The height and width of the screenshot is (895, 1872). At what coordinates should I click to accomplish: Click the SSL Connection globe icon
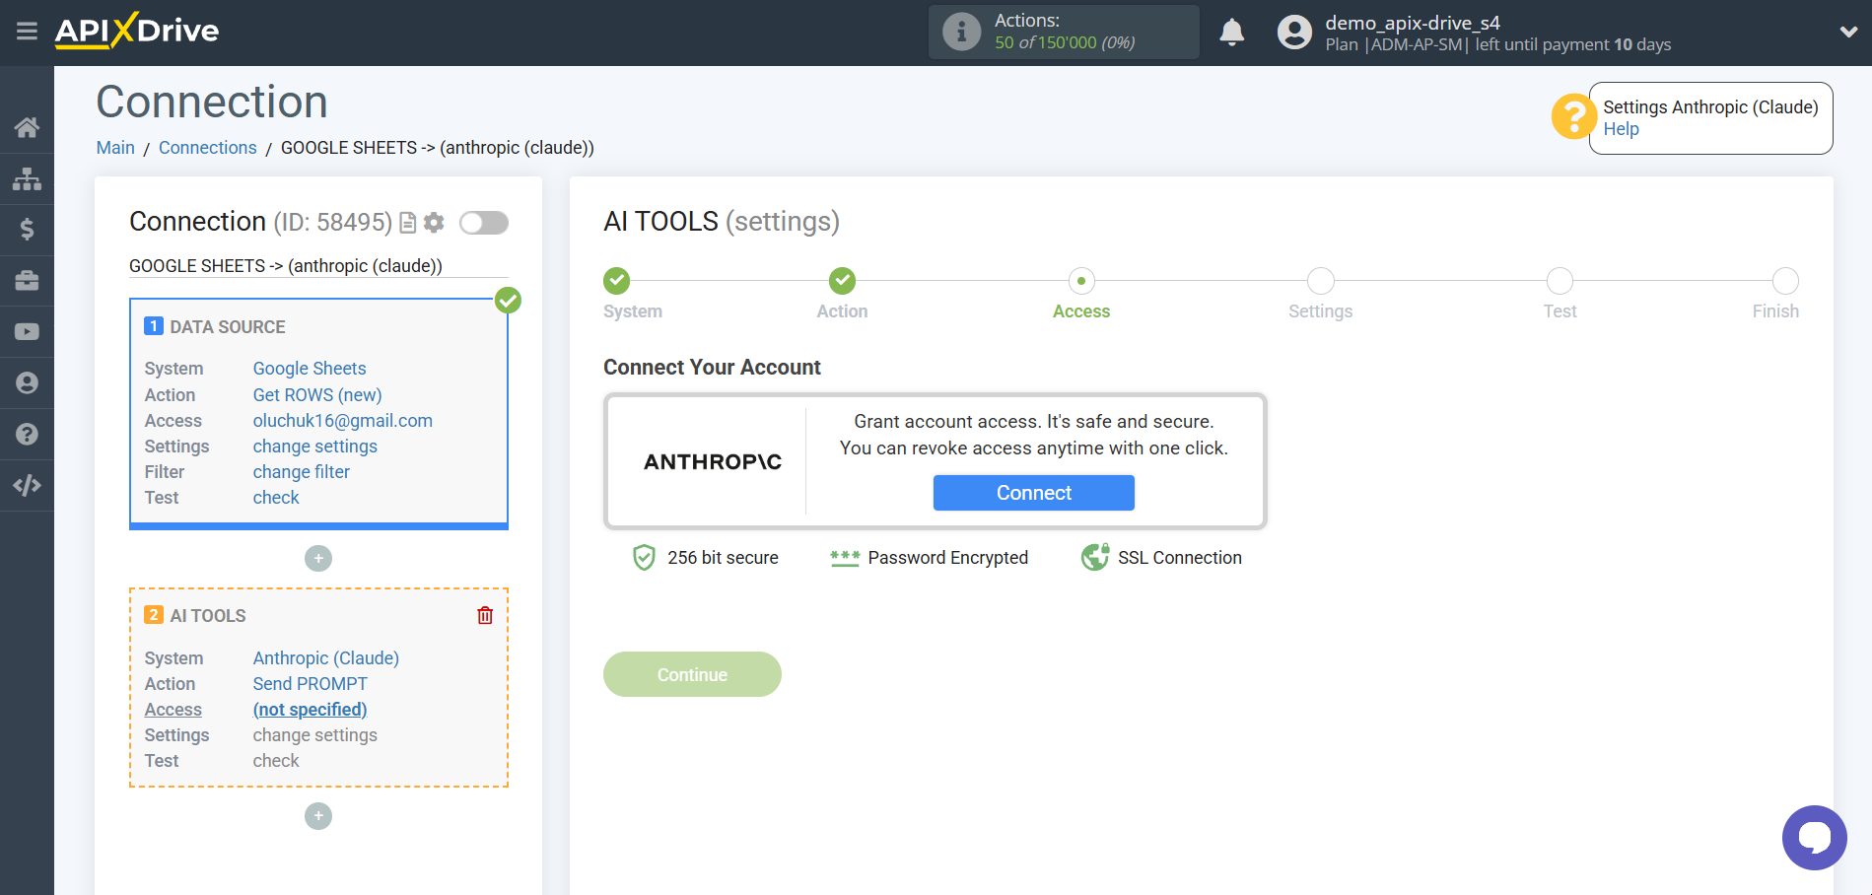point(1095,558)
